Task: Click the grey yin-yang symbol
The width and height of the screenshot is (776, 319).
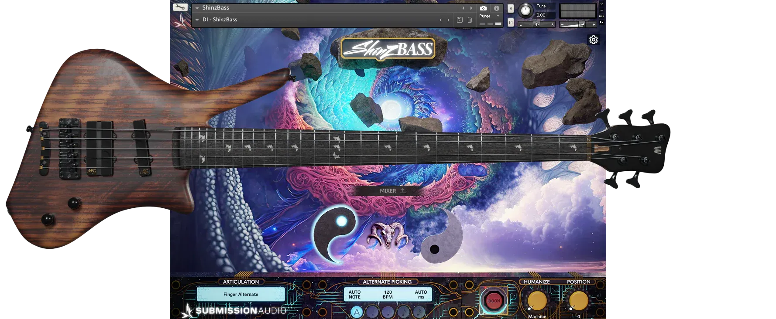Action: click(x=441, y=236)
